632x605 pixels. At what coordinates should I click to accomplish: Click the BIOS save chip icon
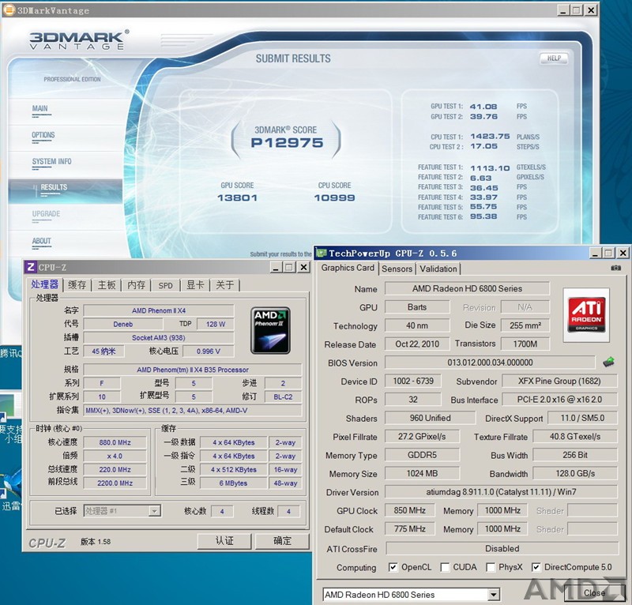608,362
